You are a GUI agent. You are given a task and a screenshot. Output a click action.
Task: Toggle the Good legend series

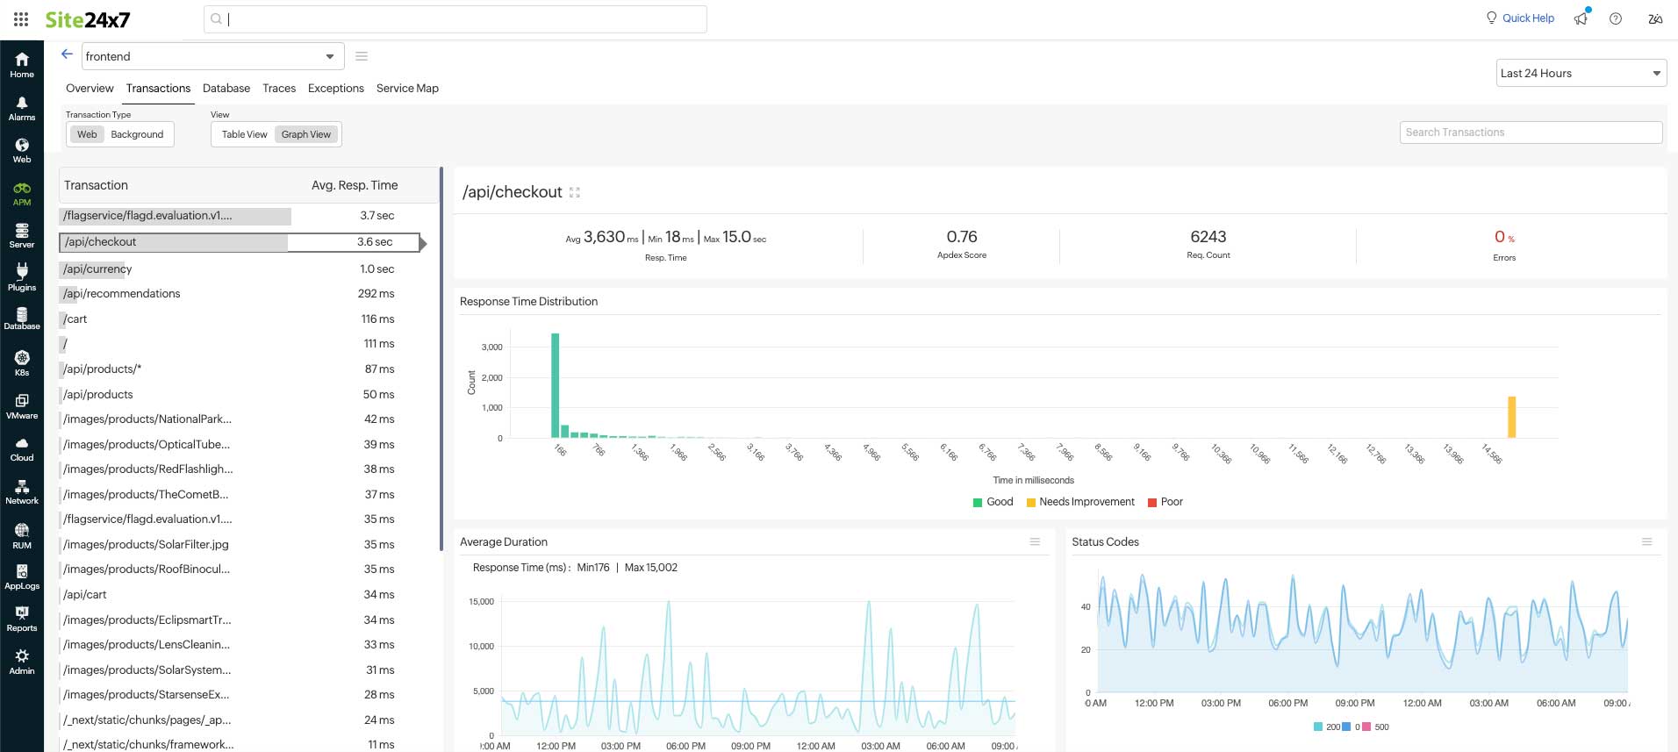pyautogui.click(x=993, y=502)
